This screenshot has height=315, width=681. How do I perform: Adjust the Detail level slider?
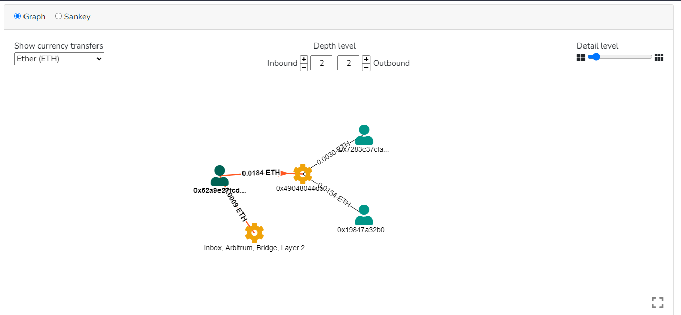pyautogui.click(x=620, y=57)
